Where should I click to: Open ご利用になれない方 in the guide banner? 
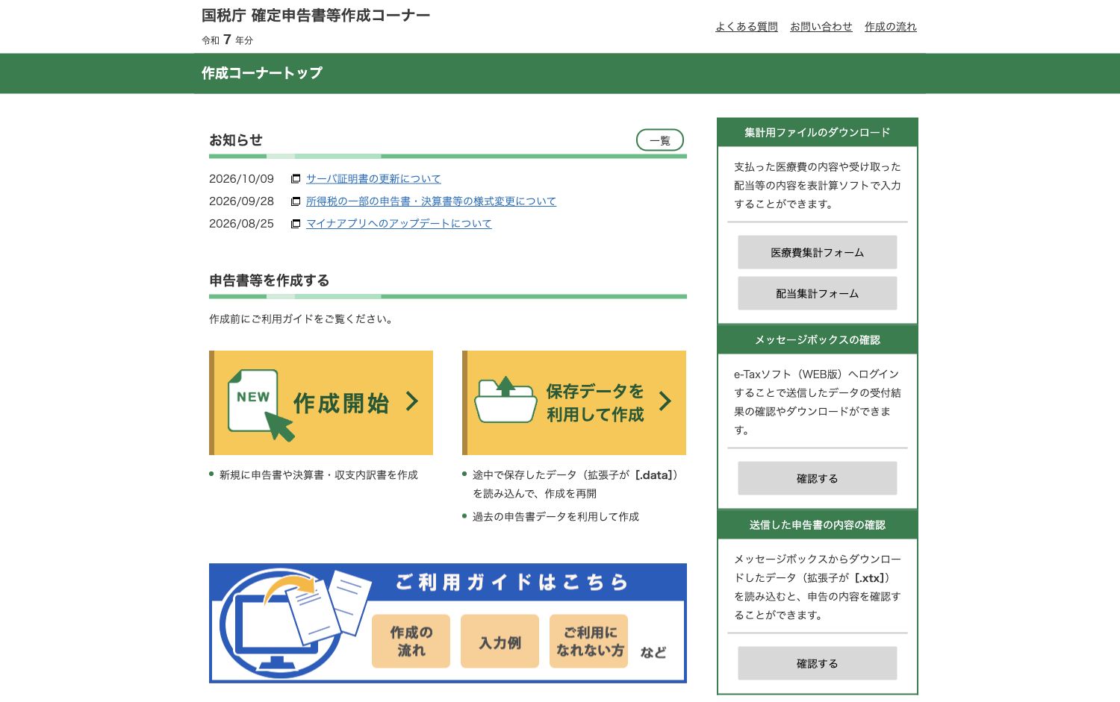pos(589,641)
